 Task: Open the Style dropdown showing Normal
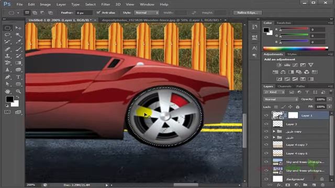147,13
